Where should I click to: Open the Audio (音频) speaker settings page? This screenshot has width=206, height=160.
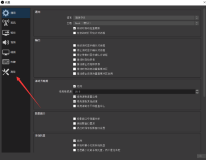(16, 42)
